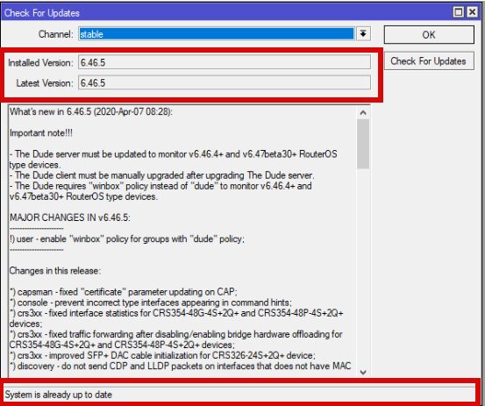Confirm the dialog with the OK button
The height and width of the screenshot is (406, 485).
click(x=429, y=34)
